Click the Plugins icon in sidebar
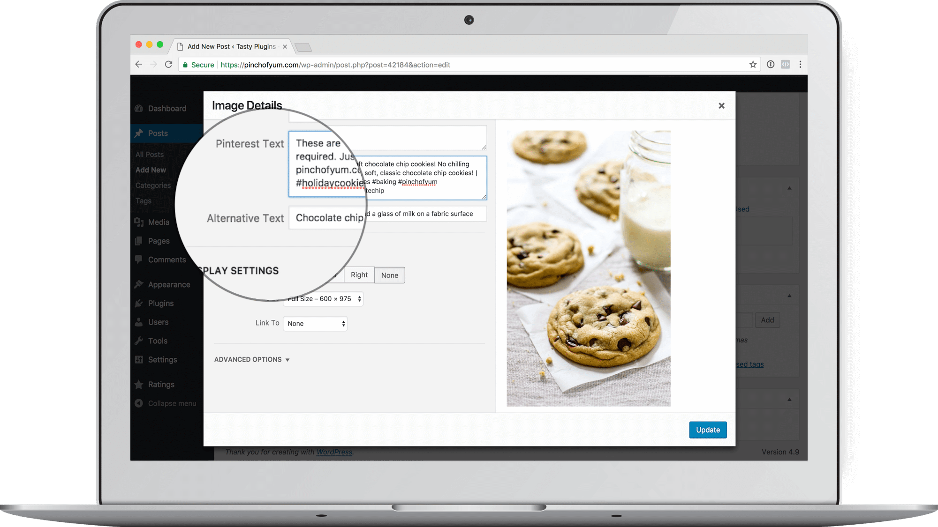The image size is (938, 527). tap(138, 303)
